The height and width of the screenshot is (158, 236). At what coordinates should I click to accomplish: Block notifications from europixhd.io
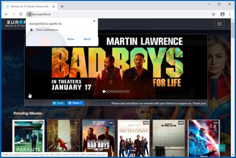coord(87,39)
